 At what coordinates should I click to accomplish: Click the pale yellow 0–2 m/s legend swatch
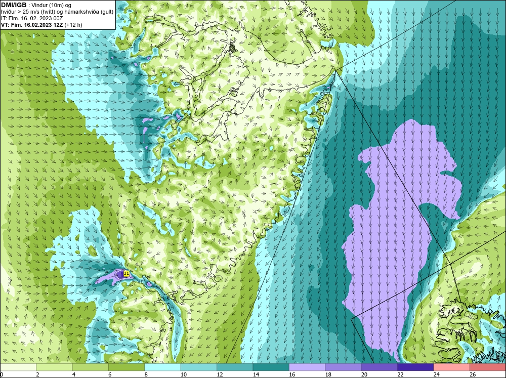pos(18,367)
